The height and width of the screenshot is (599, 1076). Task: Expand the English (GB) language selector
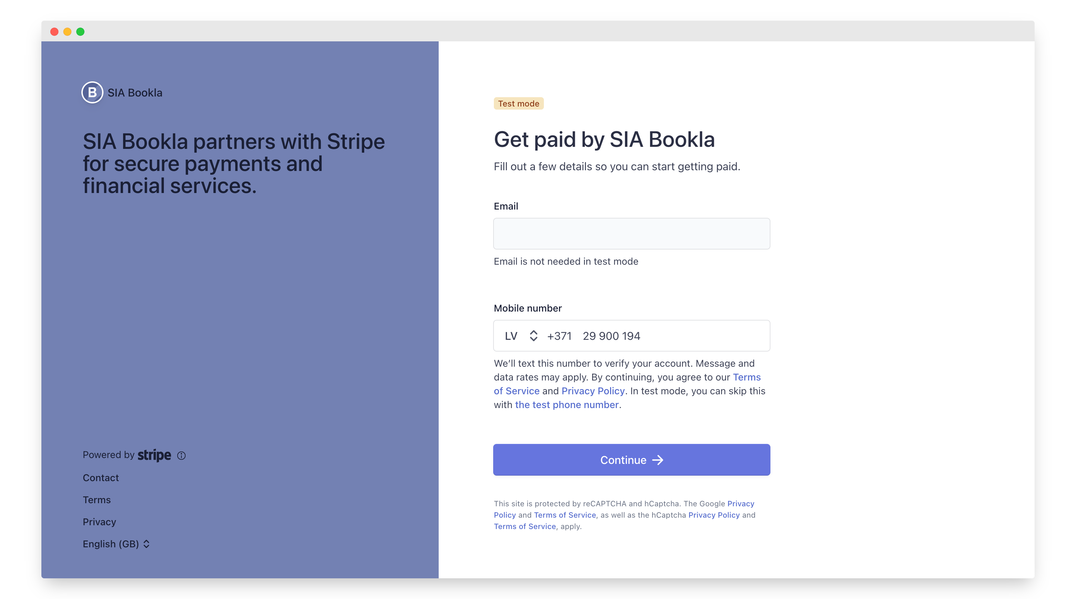[x=116, y=544]
